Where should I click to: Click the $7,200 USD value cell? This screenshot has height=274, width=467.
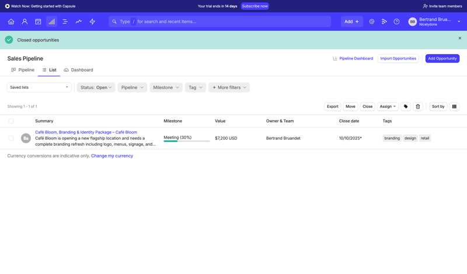pyautogui.click(x=226, y=138)
